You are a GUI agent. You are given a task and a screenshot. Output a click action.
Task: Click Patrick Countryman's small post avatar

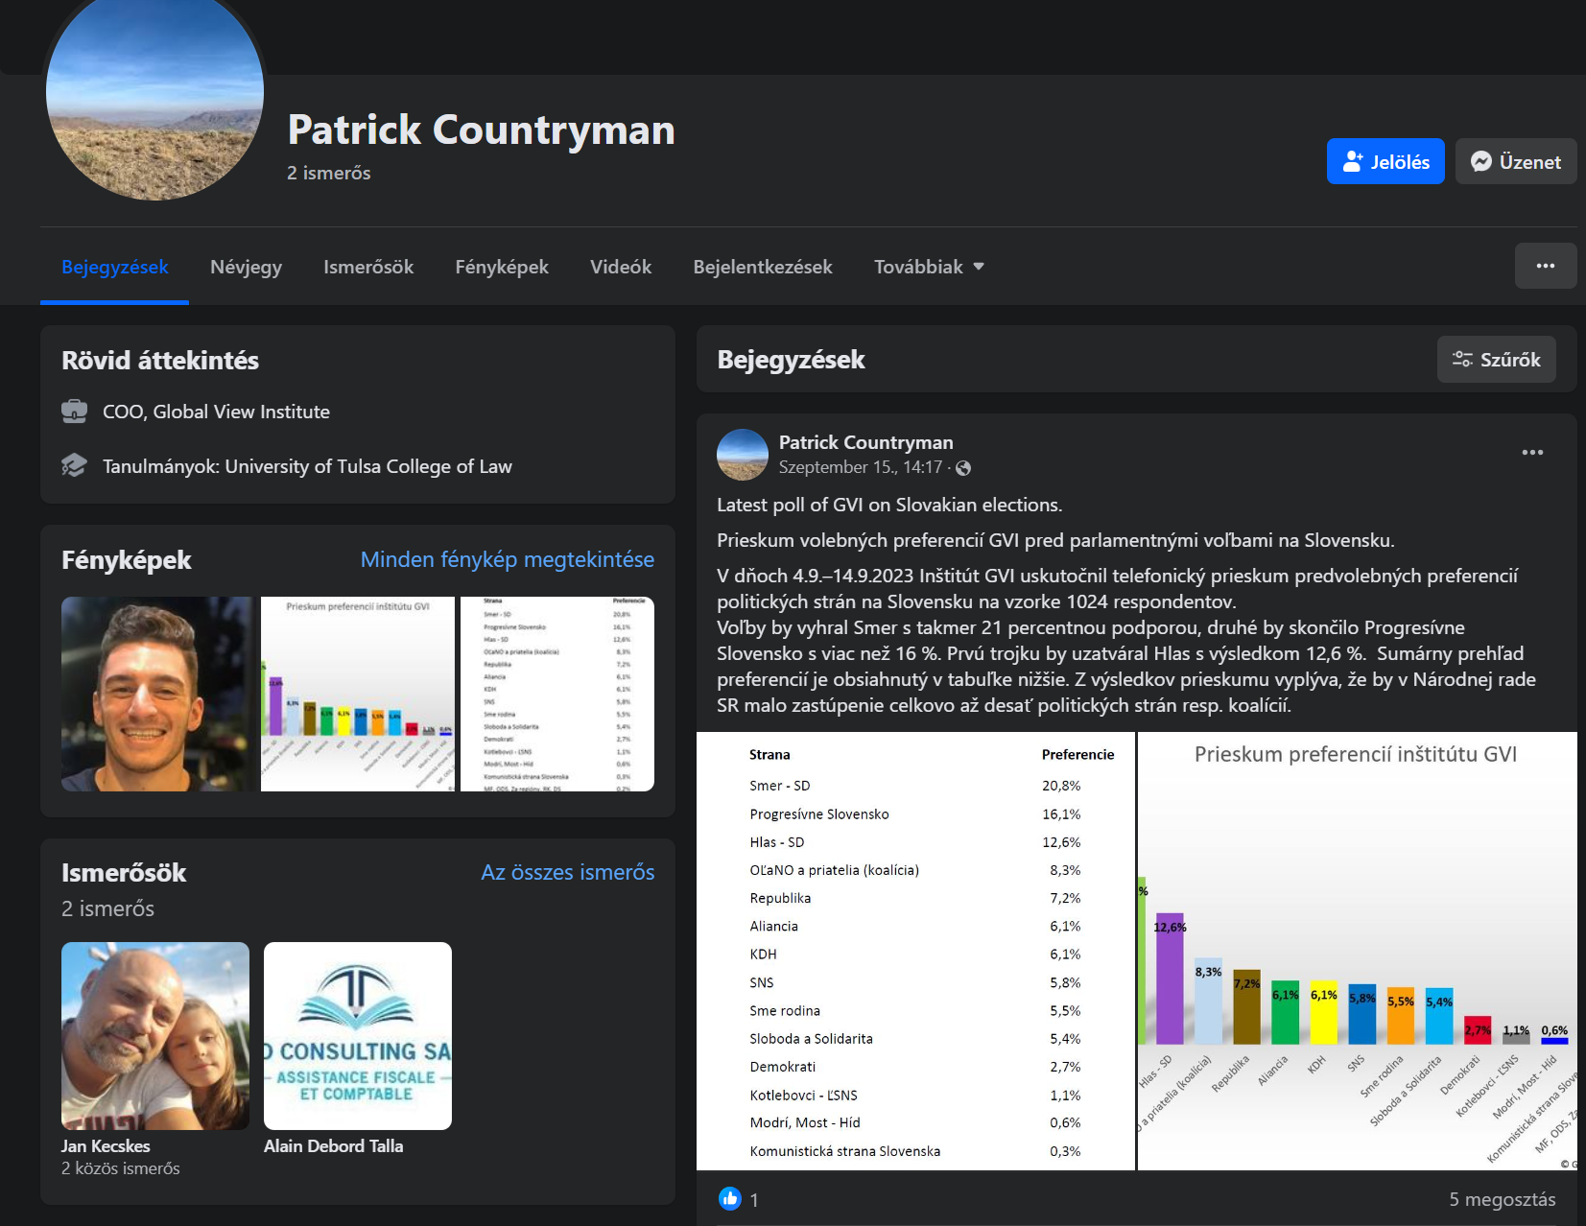743,455
